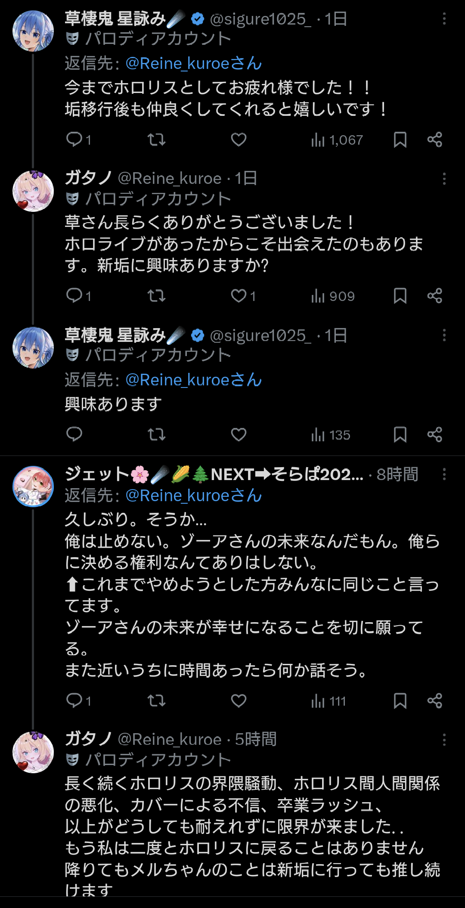Like the 興味あります tweet
Image resolution: width=465 pixels, height=908 pixels.
(239, 434)
